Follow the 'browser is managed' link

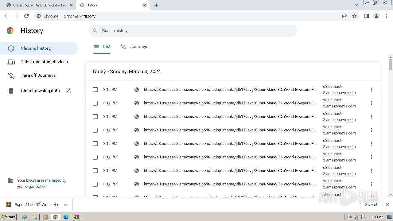pos(44,180)
